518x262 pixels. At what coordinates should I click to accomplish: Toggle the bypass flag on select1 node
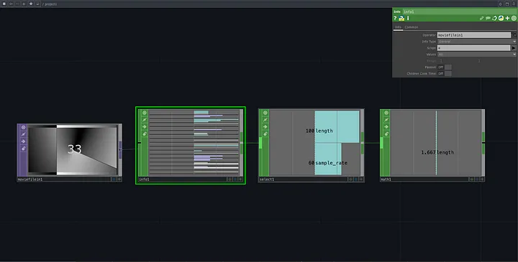click(265, 127)
